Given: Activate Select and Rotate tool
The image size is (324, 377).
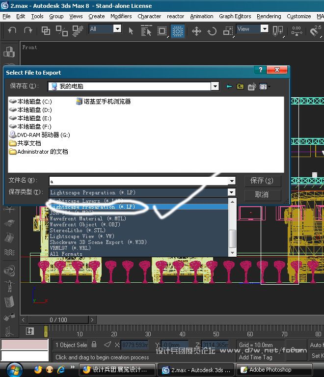Looking at the screenshot, I should 212,31.
